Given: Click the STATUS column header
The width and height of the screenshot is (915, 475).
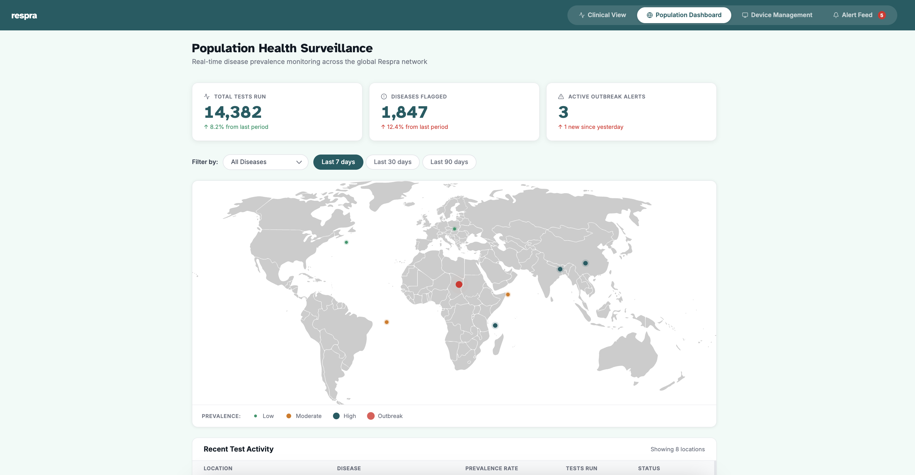Looking at the screenshot, I should (x=649, y=468).
